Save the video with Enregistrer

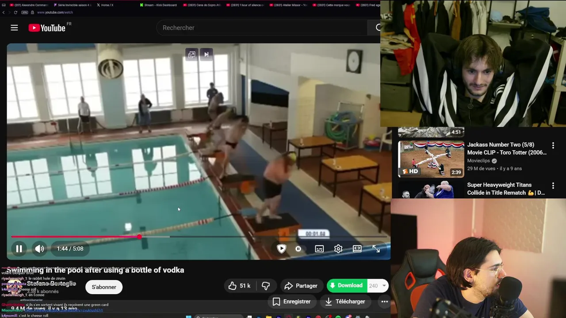291,302
